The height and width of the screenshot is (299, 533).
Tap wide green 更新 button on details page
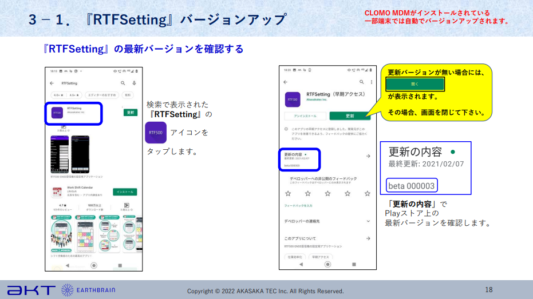click(350, 116)
